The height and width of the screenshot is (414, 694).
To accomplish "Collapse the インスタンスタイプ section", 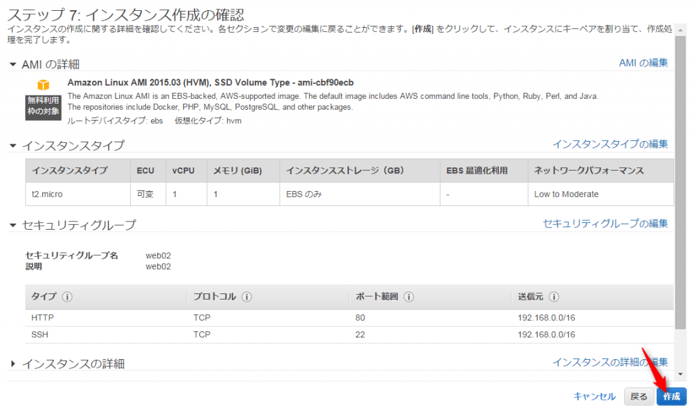I will point(13,146).
